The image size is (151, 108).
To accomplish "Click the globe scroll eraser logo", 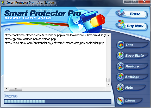I will pyautogui.click(x=87, y=22).
